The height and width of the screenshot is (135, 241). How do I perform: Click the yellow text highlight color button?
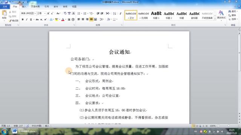[x=56, y=19]
